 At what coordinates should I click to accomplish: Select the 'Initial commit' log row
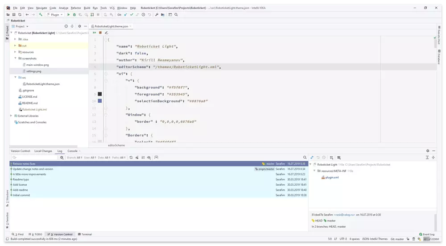159,195
